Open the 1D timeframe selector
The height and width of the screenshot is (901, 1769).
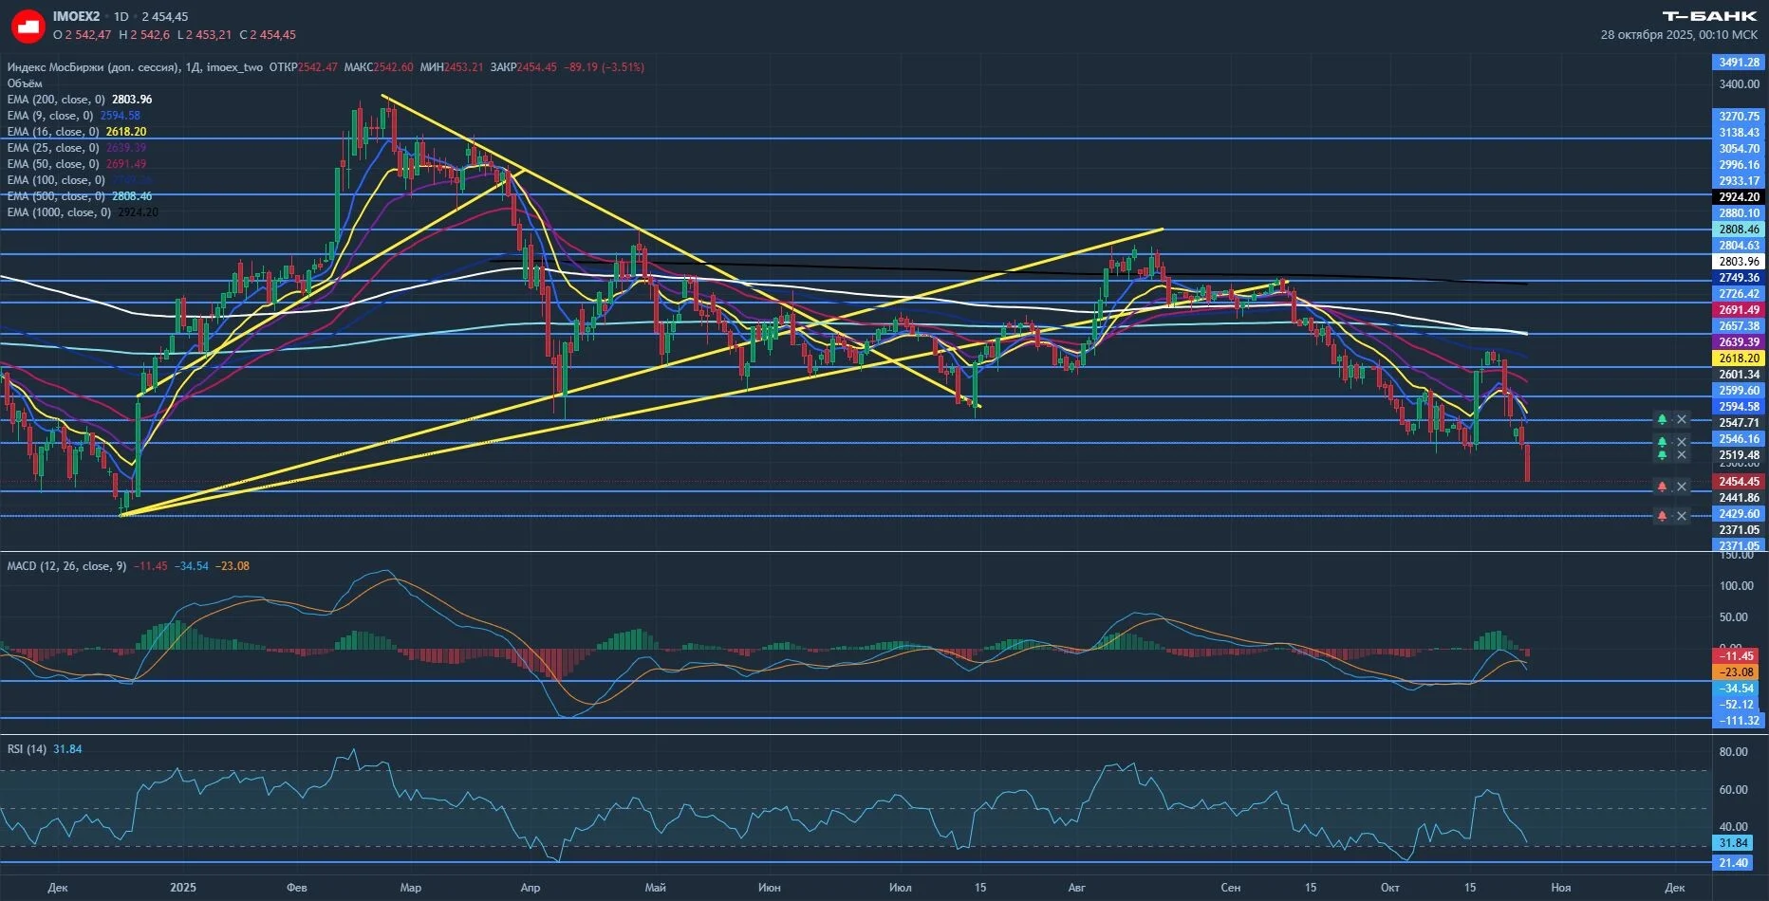[x=121, y=17]
